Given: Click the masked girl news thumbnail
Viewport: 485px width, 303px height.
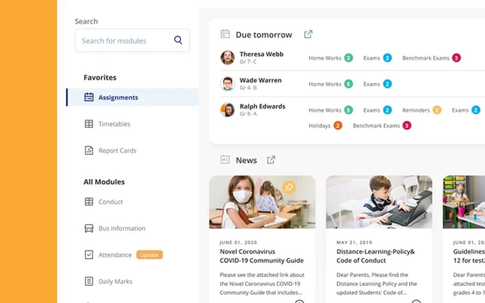Looking at the screenshot, I should tap(262, 202).
